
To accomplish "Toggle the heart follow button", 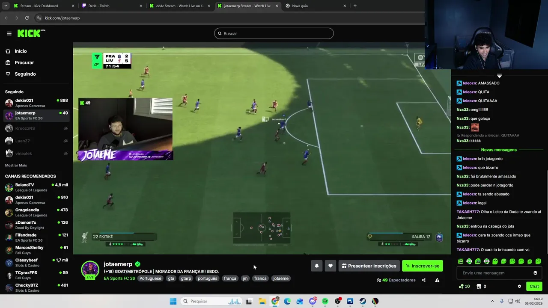I will point(330,266).
